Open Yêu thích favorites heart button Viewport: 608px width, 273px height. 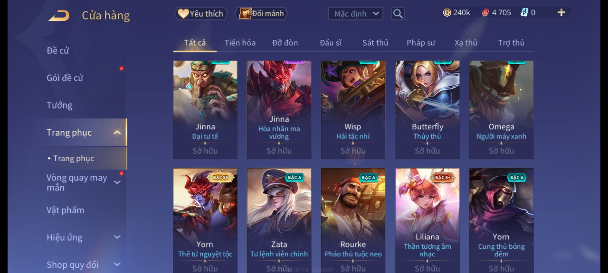click(201, 14)
